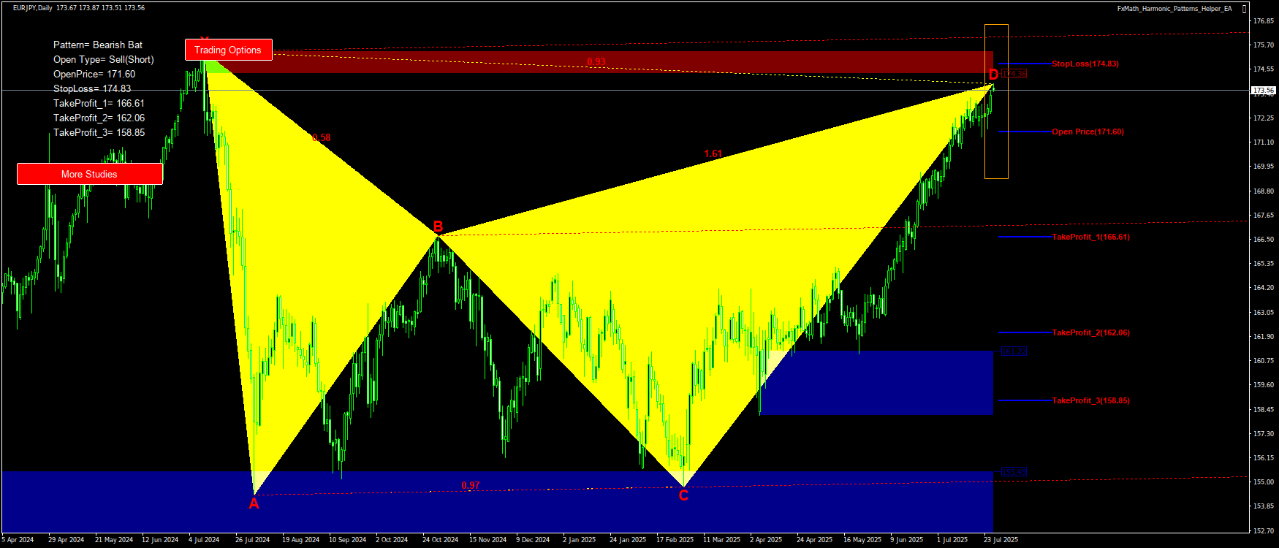This screenshot has width=1279, height=548.
Task: Select the TakeProfit_1(166.61) level label
Action: 1090,237
